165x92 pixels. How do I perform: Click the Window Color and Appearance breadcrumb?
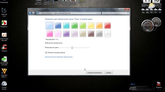62,13
